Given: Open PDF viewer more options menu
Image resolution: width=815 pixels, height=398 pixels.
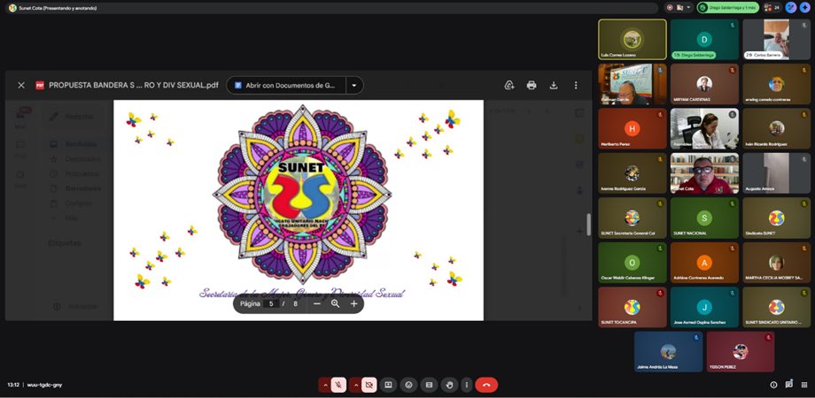Looking at the screenshot, I should pos(576,85).
